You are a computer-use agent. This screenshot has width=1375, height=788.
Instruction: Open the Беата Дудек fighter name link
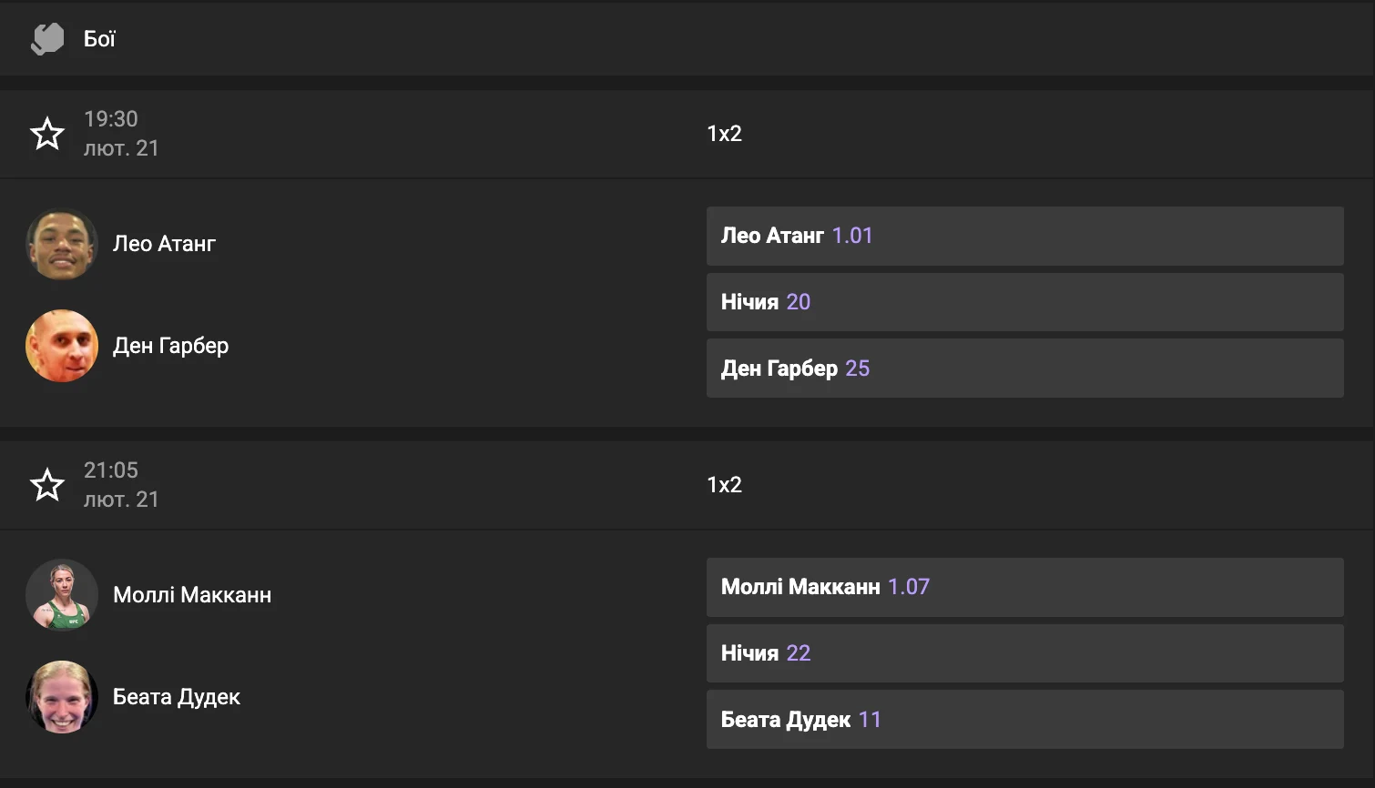pyautogui.click(x=177, y=697)
